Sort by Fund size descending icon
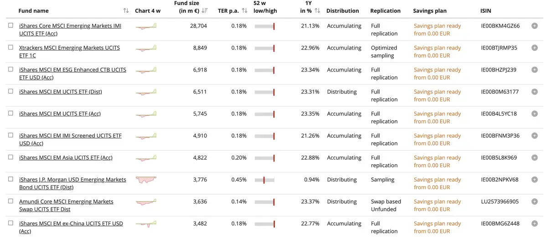This screenshot has width=547, height=237. point(205,11)
